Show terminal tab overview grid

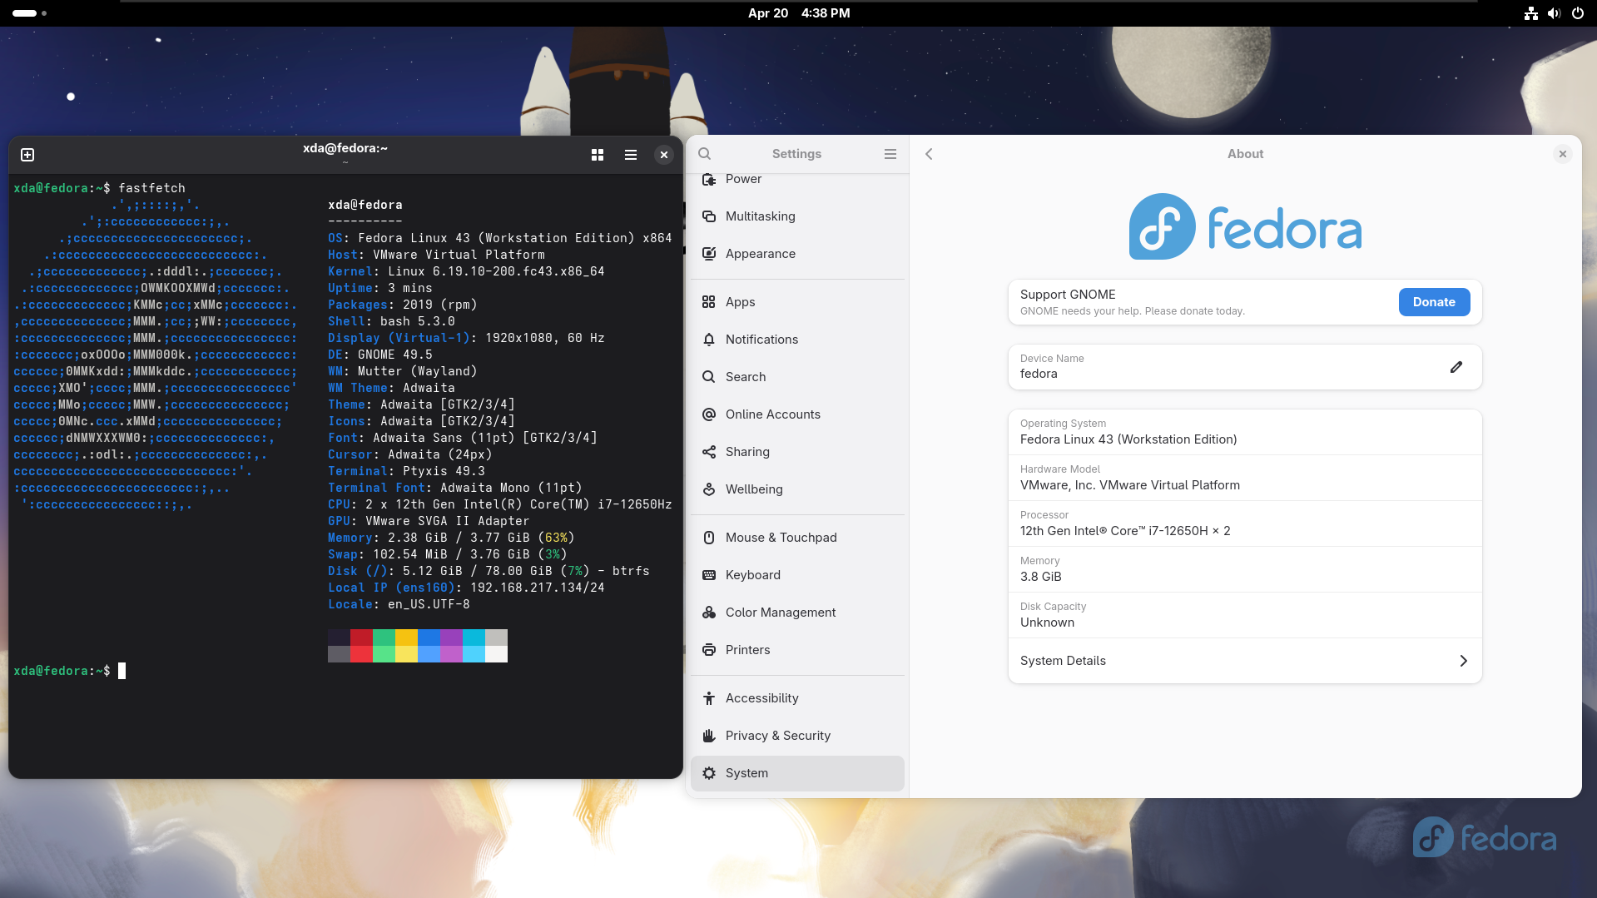598,155
